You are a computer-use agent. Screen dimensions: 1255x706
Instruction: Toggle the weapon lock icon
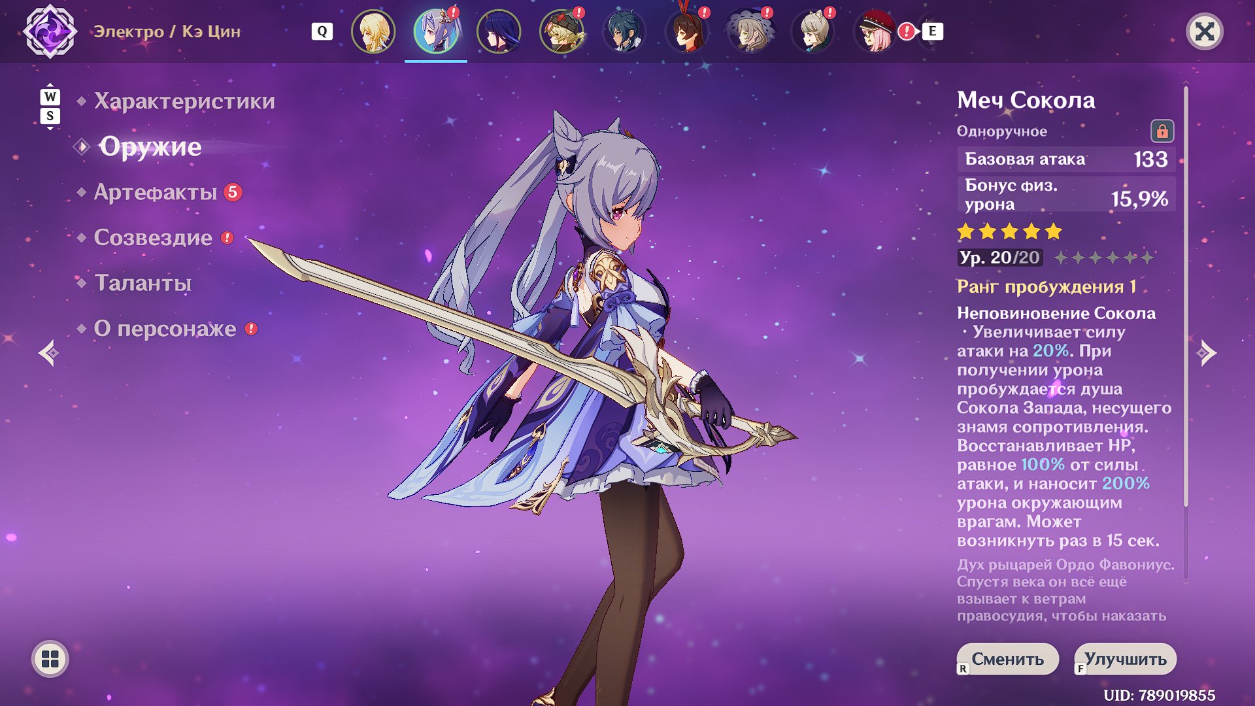click(1162, 131)
